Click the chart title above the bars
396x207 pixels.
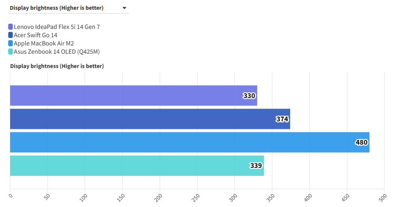coord(57,66)
